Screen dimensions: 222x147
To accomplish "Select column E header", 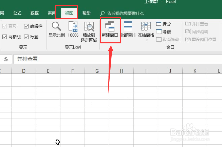I will click(x=48, y=71).
